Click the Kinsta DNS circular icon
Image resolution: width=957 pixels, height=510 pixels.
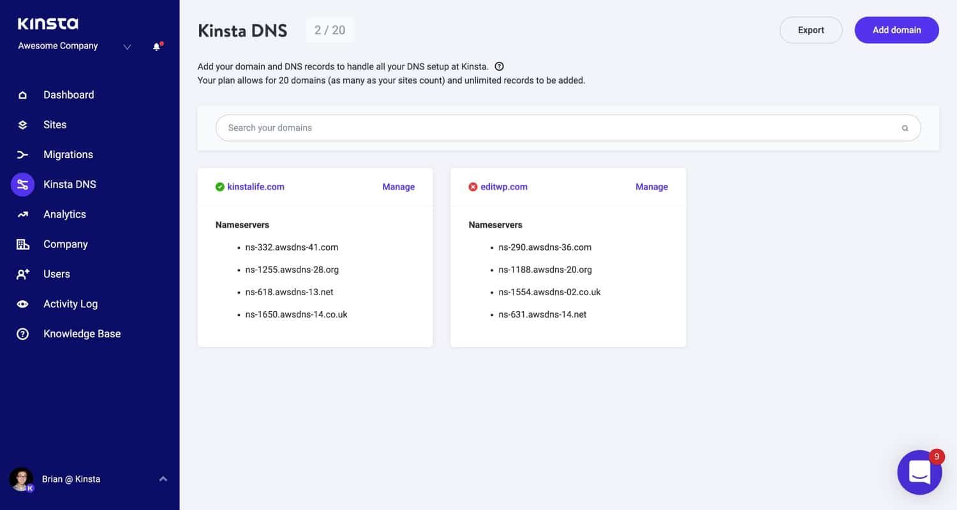point(22,185)
